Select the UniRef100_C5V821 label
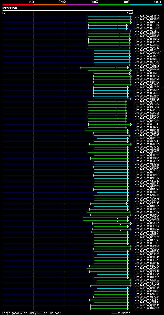The image size is (164, 315). [x=147, y=217]
